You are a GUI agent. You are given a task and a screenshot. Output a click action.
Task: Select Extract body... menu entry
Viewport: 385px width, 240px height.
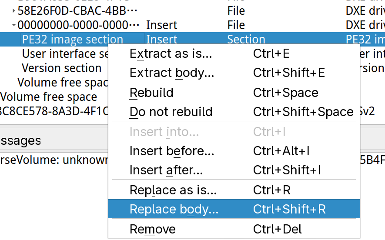point(234,73)
